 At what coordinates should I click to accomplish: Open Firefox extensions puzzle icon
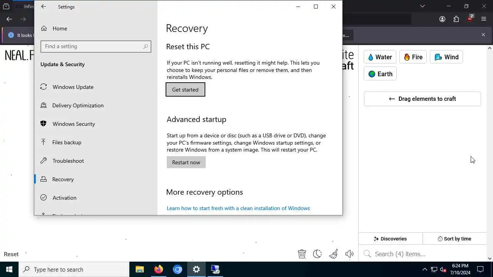[456, 19]
